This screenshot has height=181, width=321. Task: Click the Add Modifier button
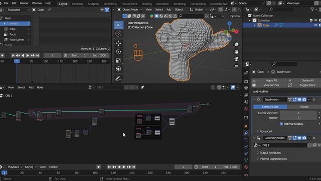(x=260, y=92)
